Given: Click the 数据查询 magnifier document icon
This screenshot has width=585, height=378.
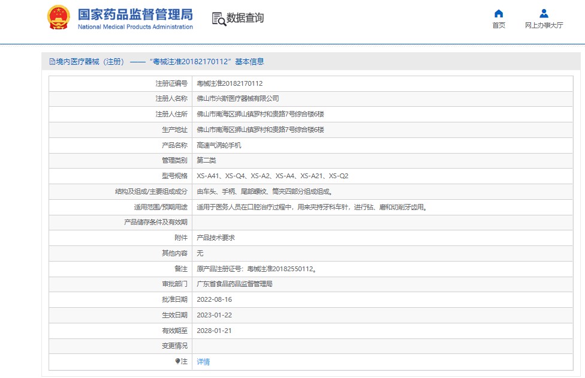Looking at the screenshot, I should click(x=219, y=19).
